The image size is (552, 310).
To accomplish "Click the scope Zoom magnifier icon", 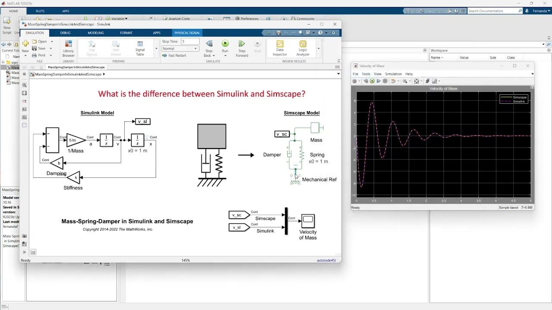I will click(405, 81).
